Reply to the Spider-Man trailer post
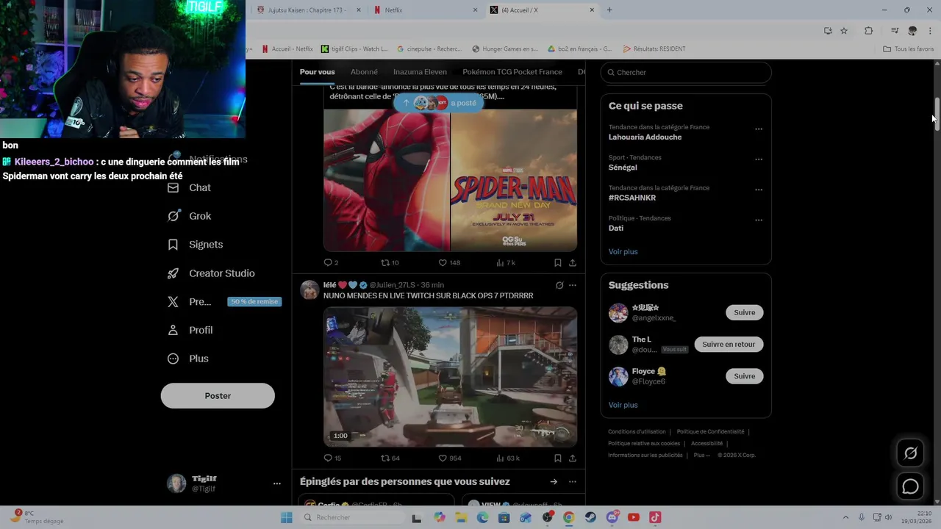The width and height of the screenshot is (941, 529). (331, 262)
